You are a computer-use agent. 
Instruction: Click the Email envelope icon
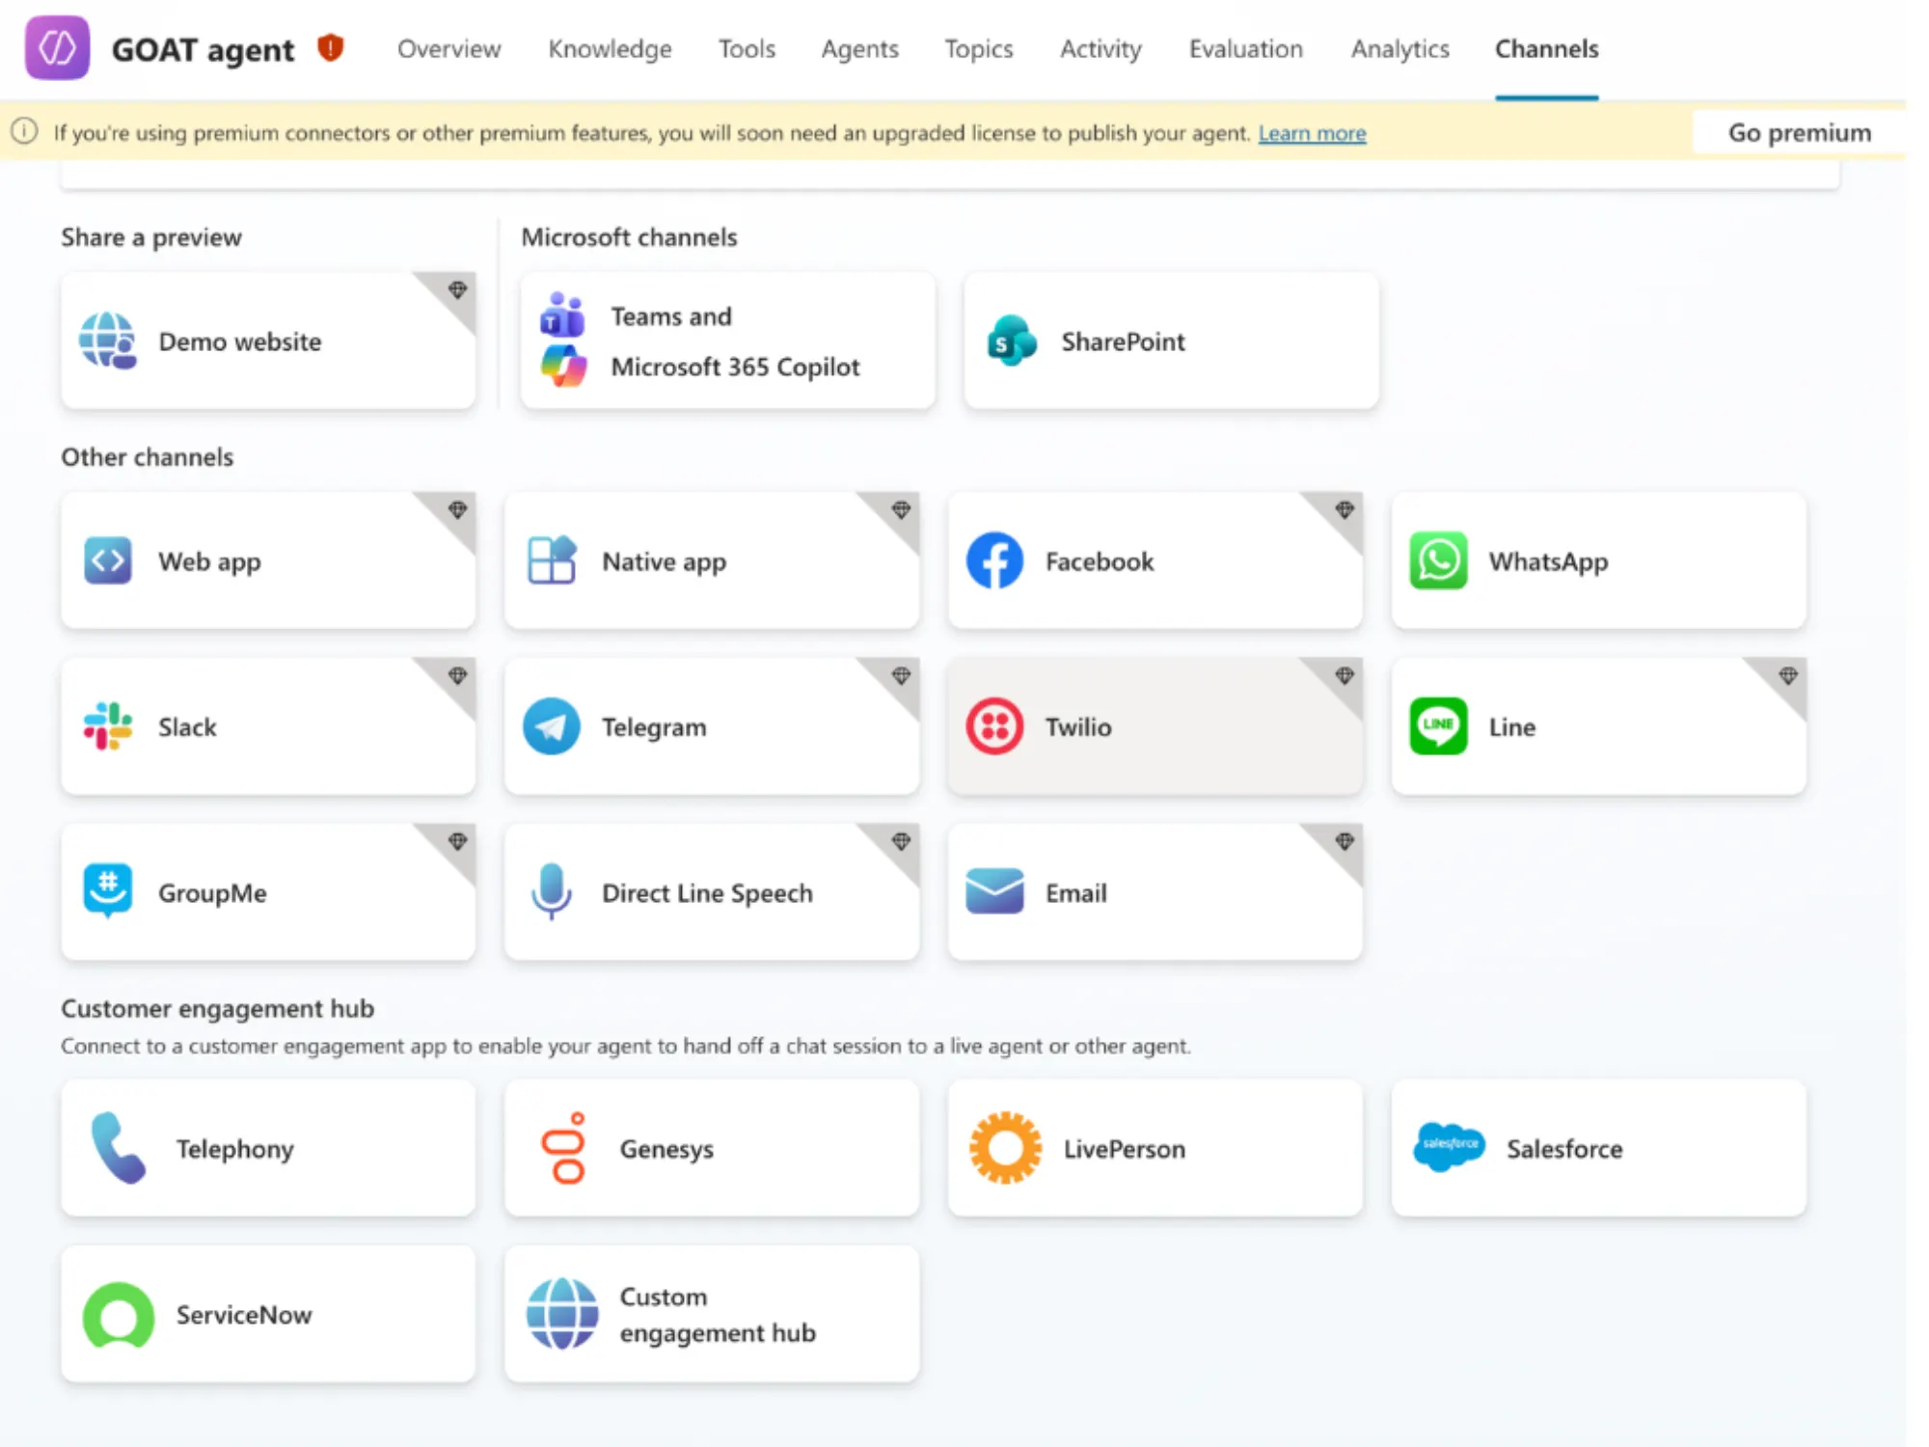(994, 891)
